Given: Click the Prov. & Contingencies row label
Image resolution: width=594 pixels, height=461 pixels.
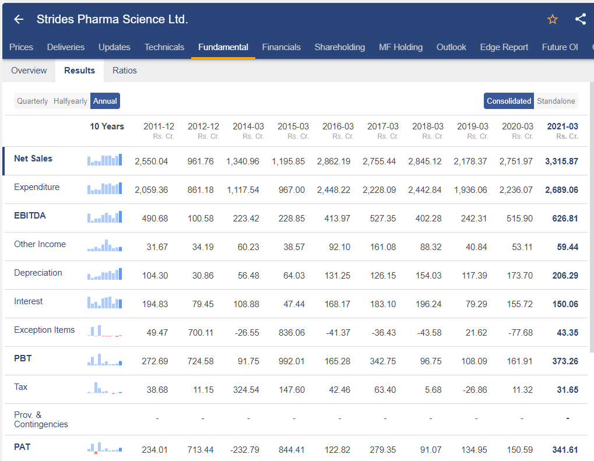Looking at the screenshot, I should point(41,420).
